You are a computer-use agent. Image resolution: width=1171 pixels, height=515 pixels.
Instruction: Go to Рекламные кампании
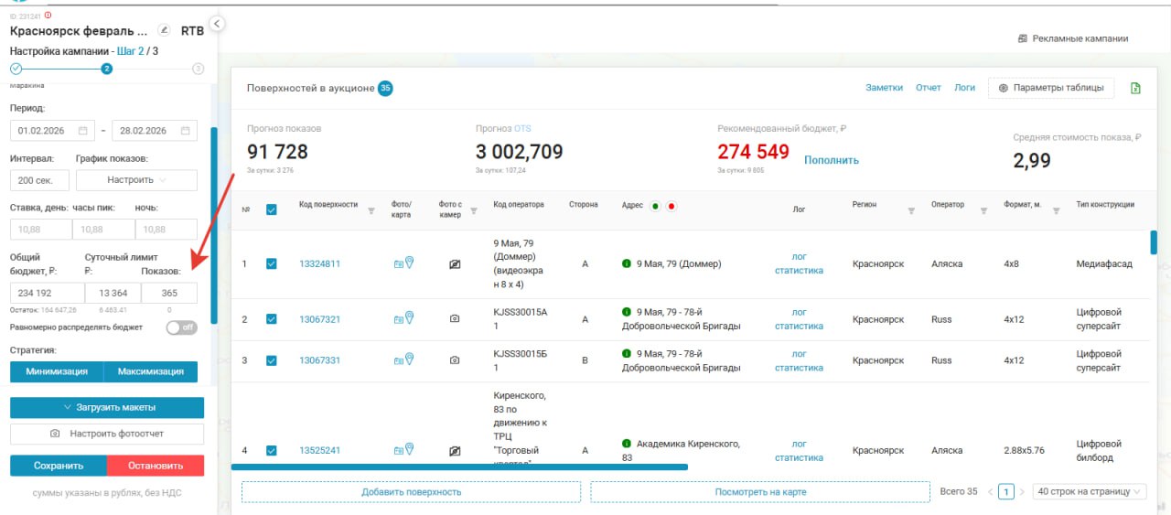1073,38
